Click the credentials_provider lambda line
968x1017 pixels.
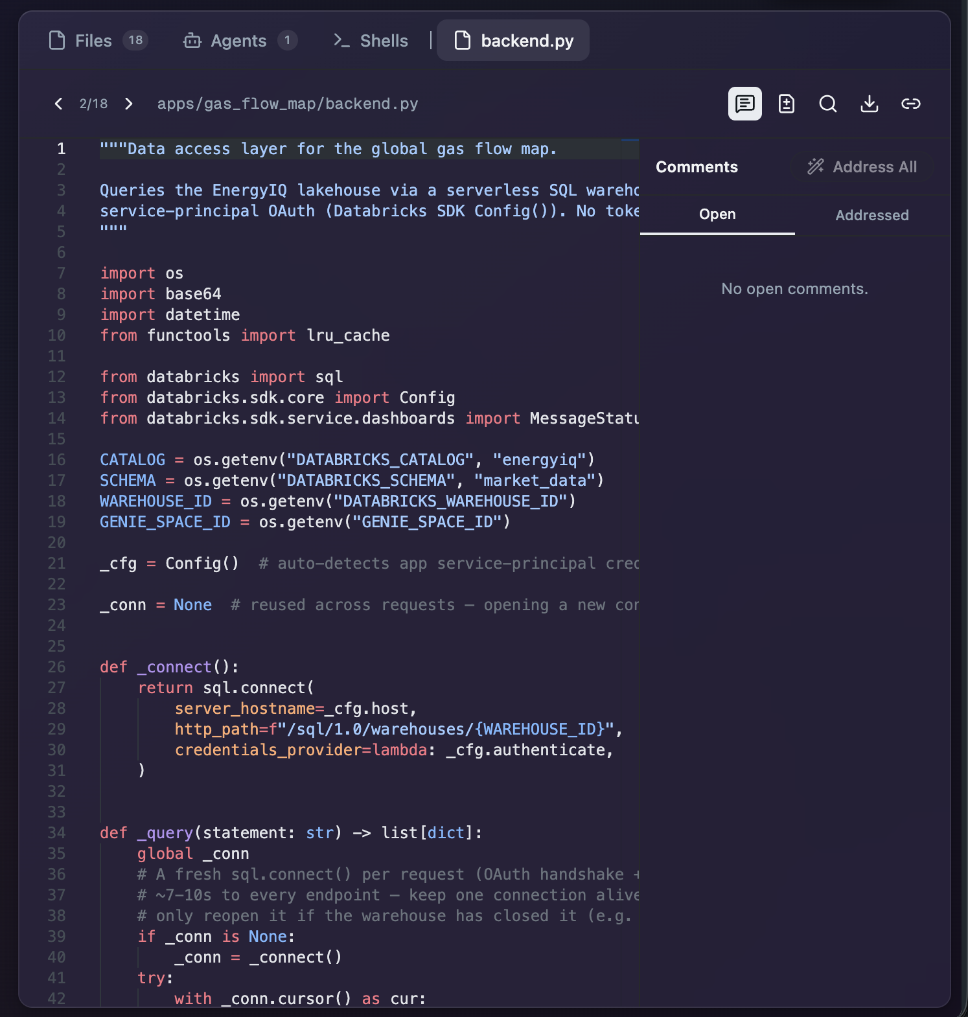click(394, 750)
